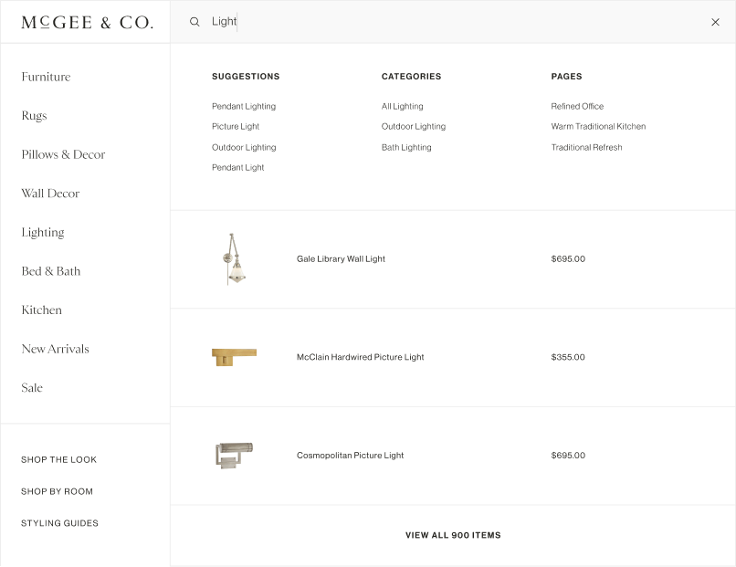Click inside the search field containing Light
Screen dimensions: 736x567
click(457, 22)
